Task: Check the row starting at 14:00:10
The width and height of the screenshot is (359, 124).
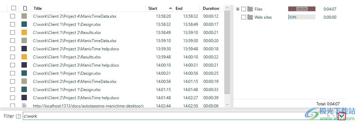Action: coord(13,65)
